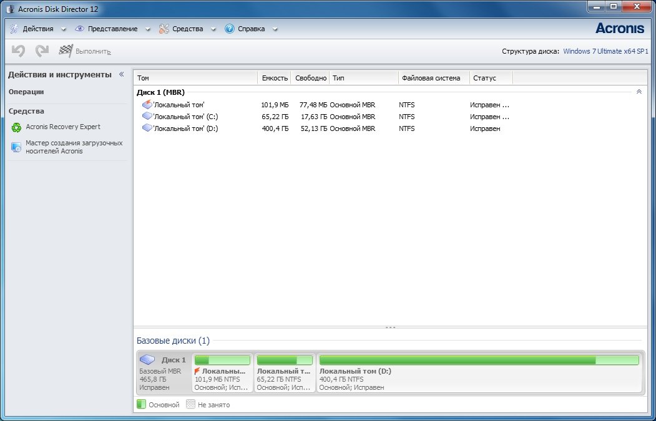Sort list by Емкость column header
This screenshot has width=656, height=421.
point(275,78)
